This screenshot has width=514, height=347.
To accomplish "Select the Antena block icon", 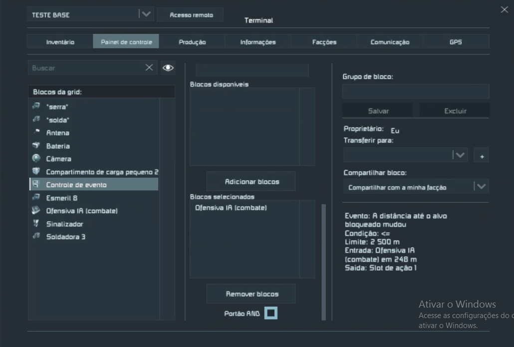I will (36, 132).
